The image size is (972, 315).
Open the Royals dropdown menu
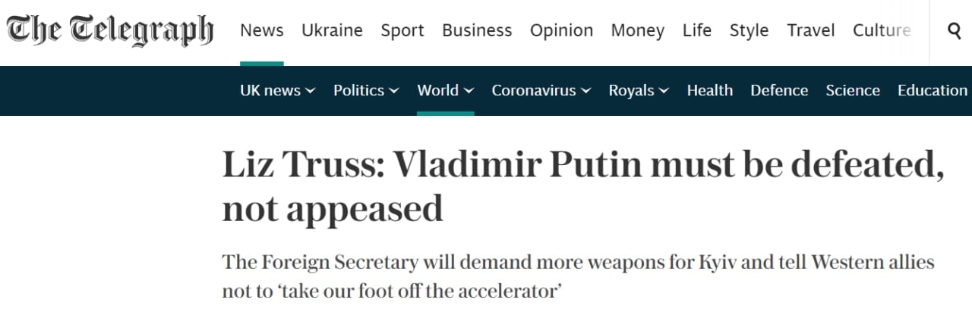pos(639,91)
